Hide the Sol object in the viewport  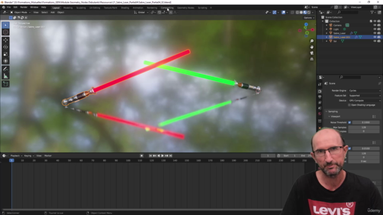(x=375, y=41)
